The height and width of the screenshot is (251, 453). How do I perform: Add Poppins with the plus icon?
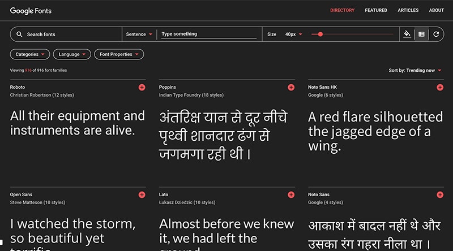point(291,88)
